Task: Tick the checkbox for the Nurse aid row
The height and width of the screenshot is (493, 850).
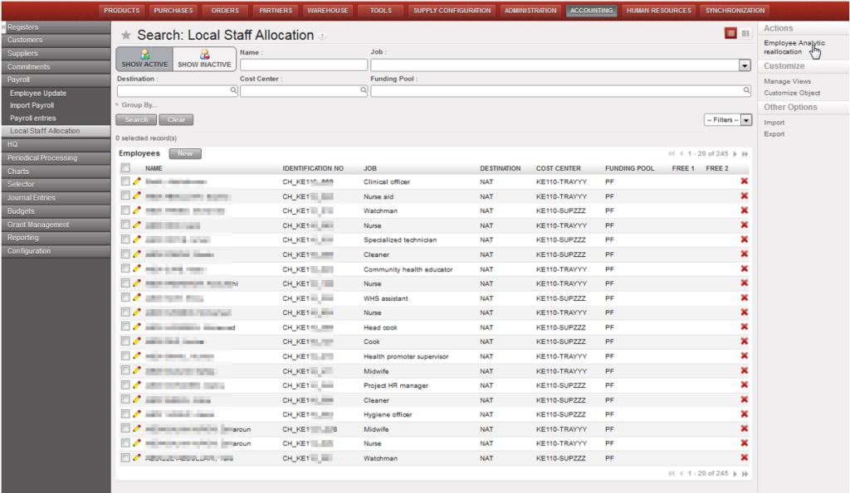Action: (126, 196)
